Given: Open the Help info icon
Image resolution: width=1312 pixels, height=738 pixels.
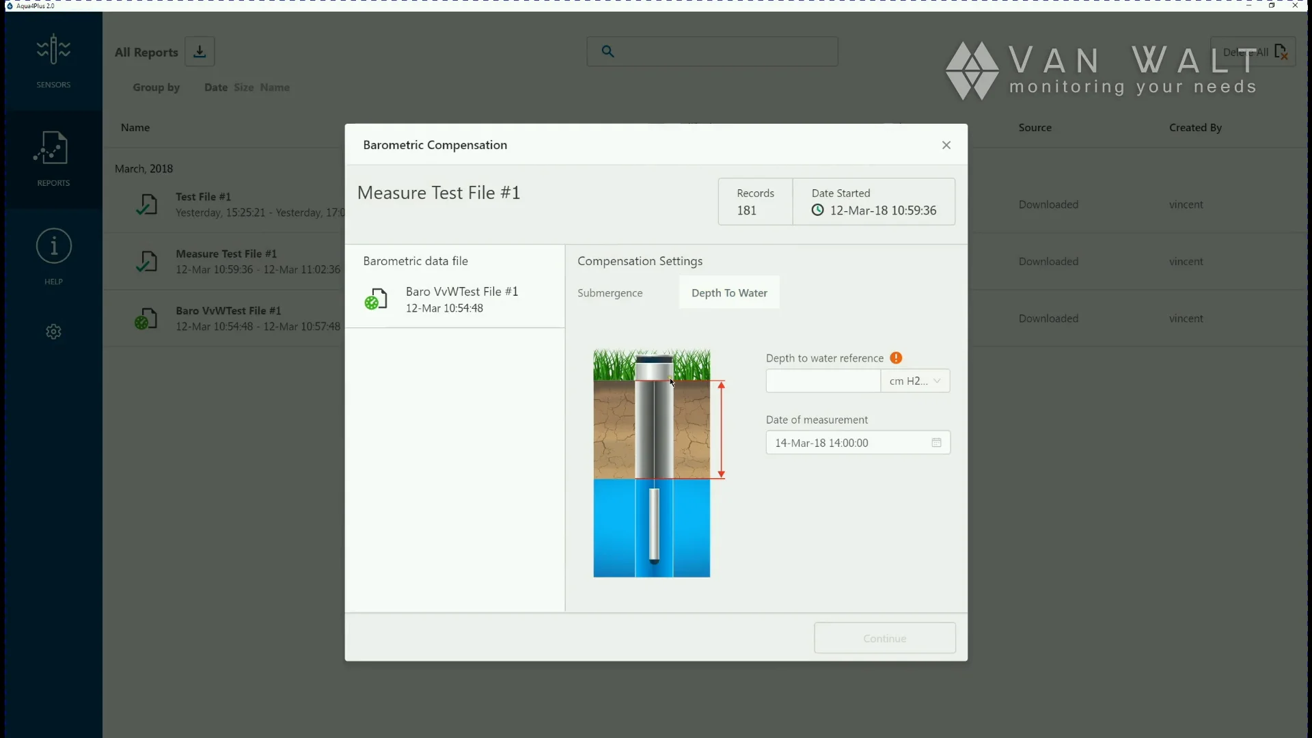Looking at the screenshot, I should point(53,246).
